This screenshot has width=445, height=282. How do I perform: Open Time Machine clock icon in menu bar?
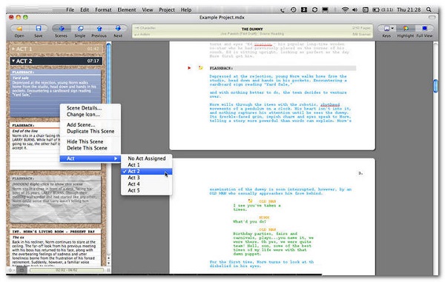point(294,10)
